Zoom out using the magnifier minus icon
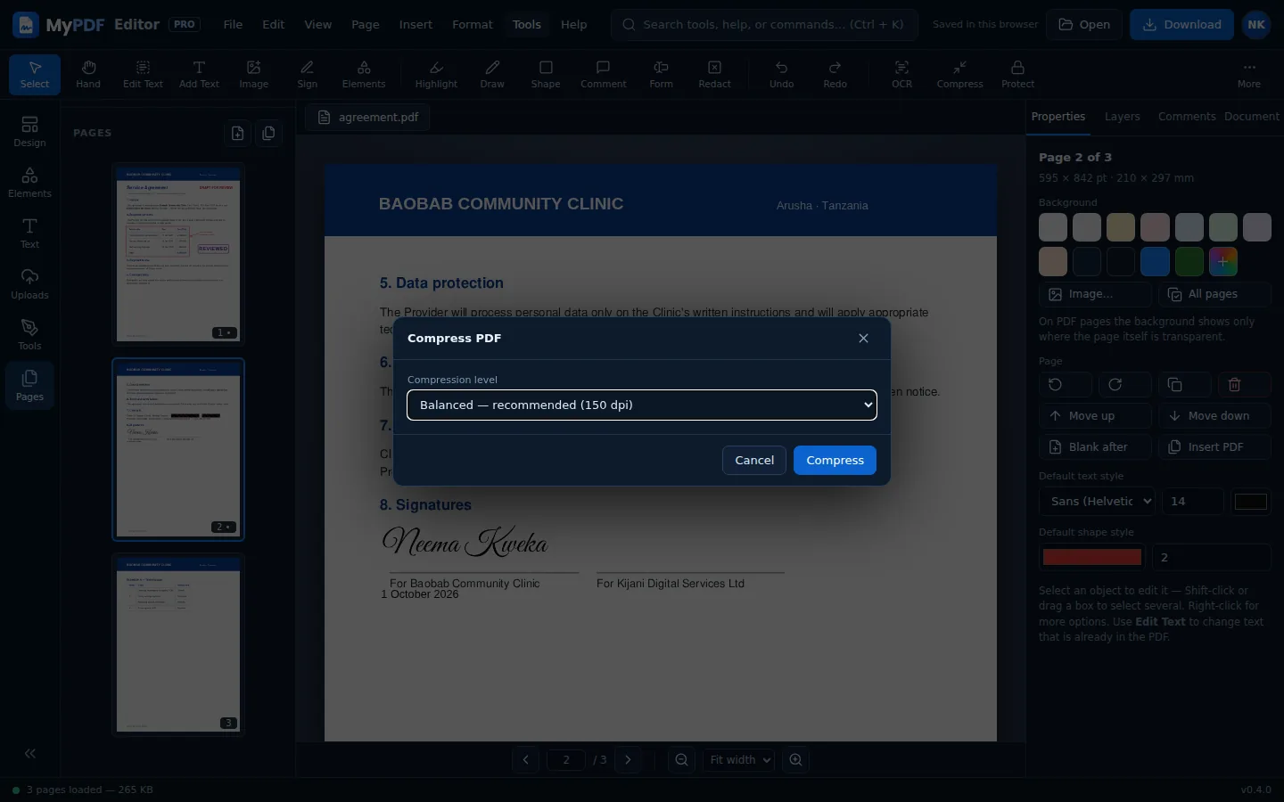The height and width of the screenshot is (802, 1284). 682,760
